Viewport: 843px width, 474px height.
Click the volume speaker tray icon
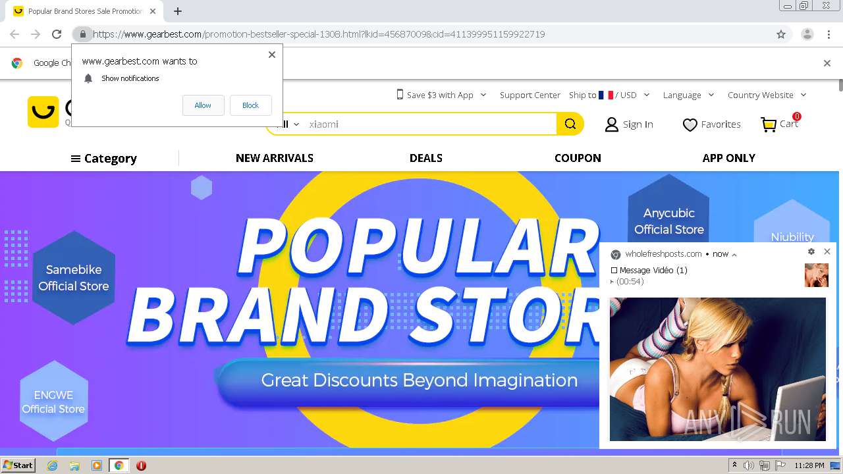[749, 465]
